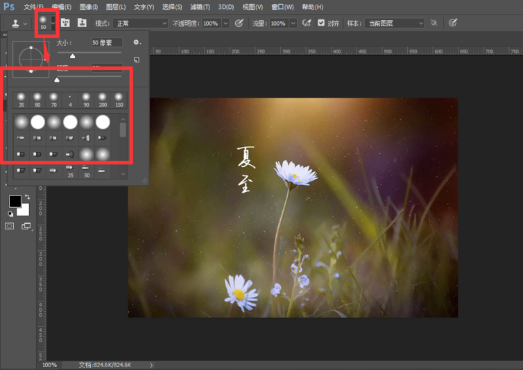
Task: Click the 大小 size input field
Action: [106, 43]
